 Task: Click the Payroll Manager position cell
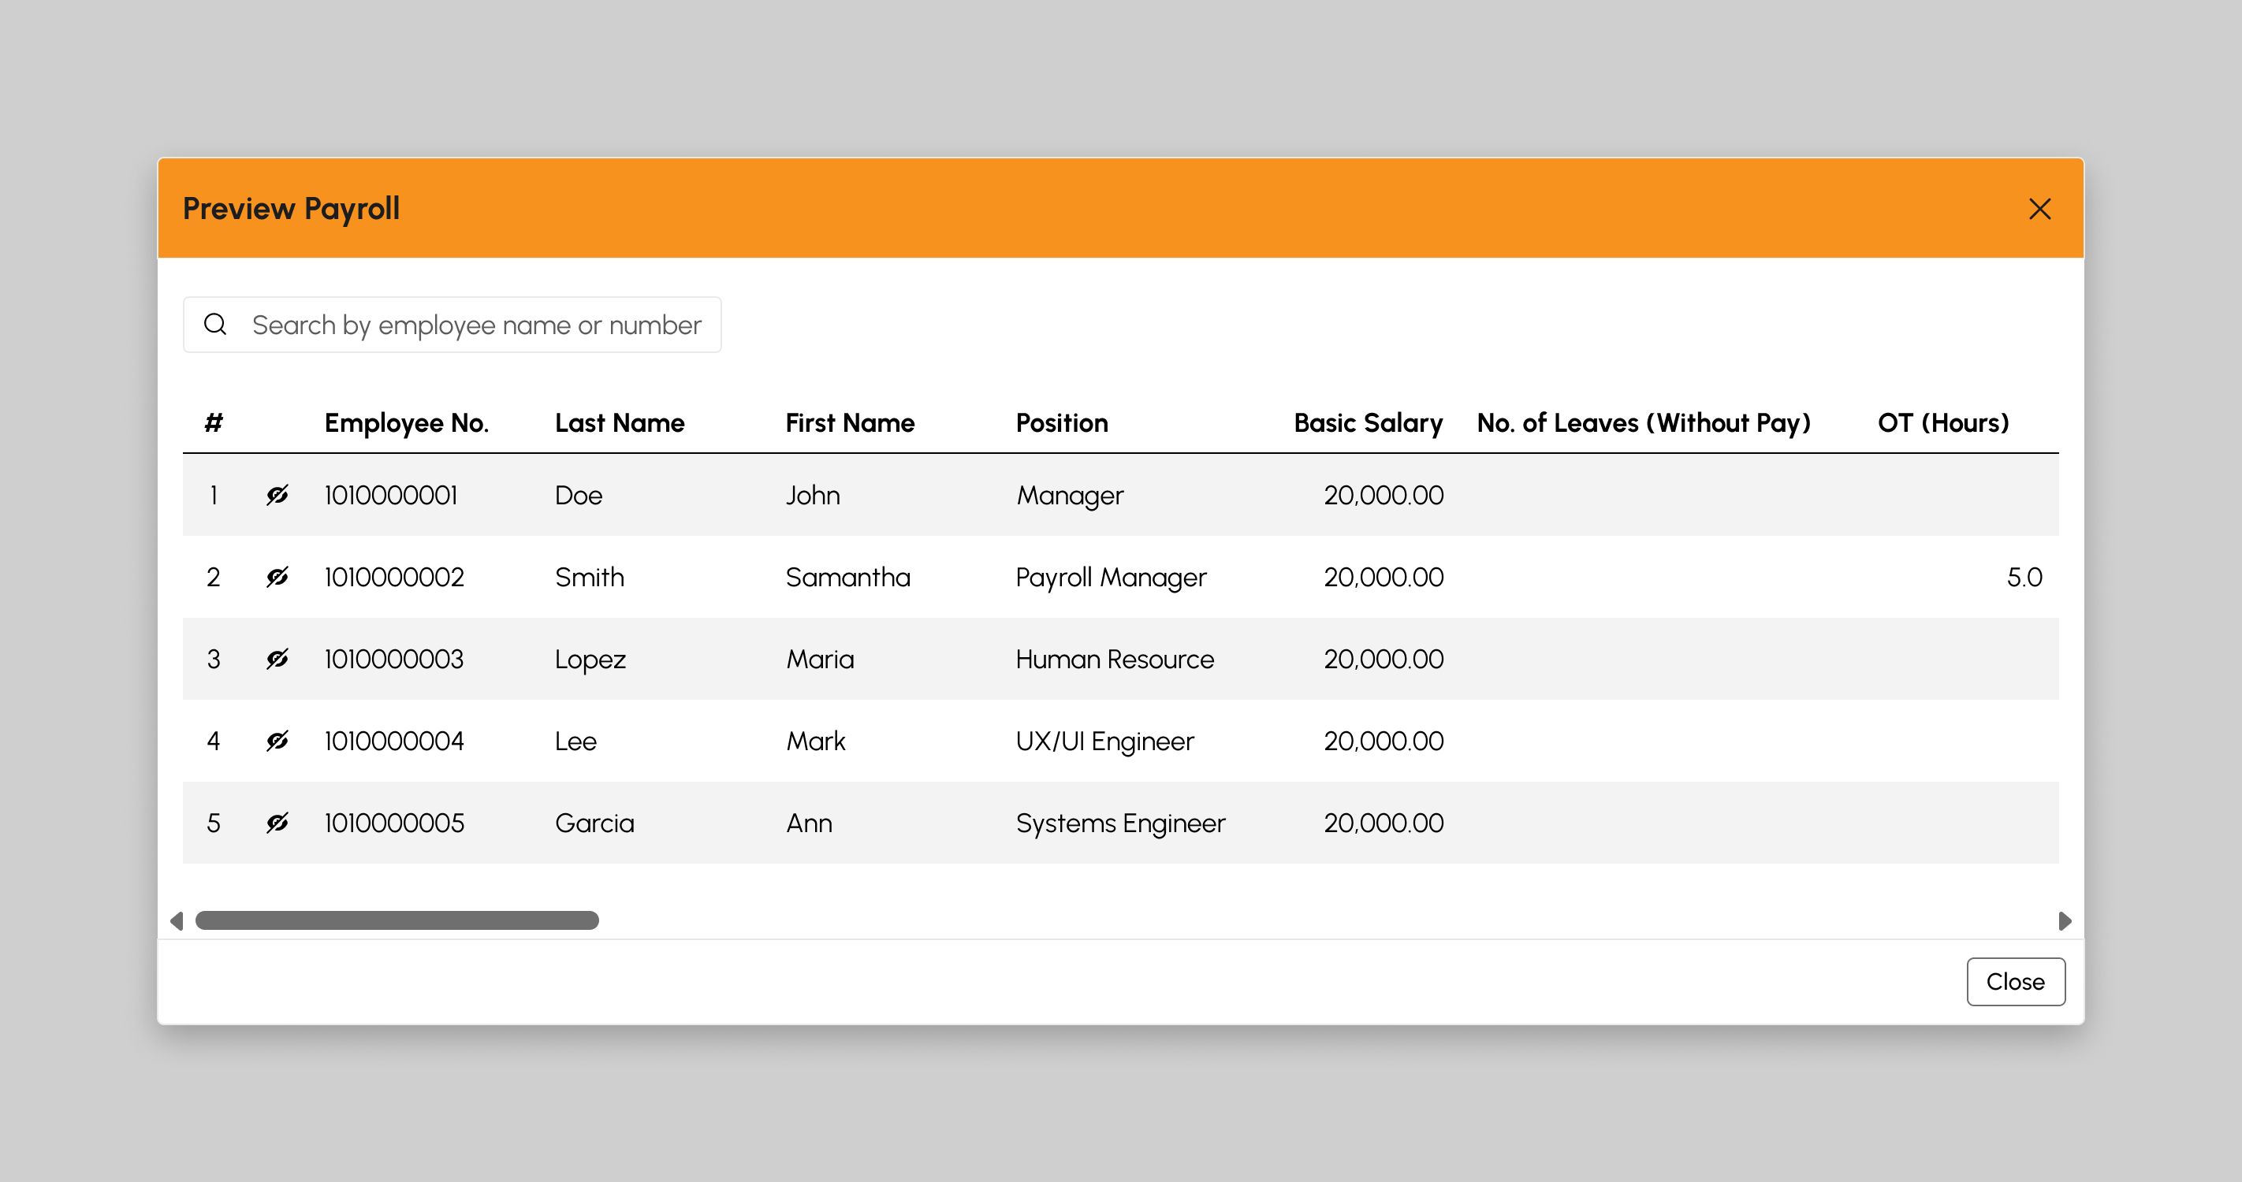pos(1112,578)
